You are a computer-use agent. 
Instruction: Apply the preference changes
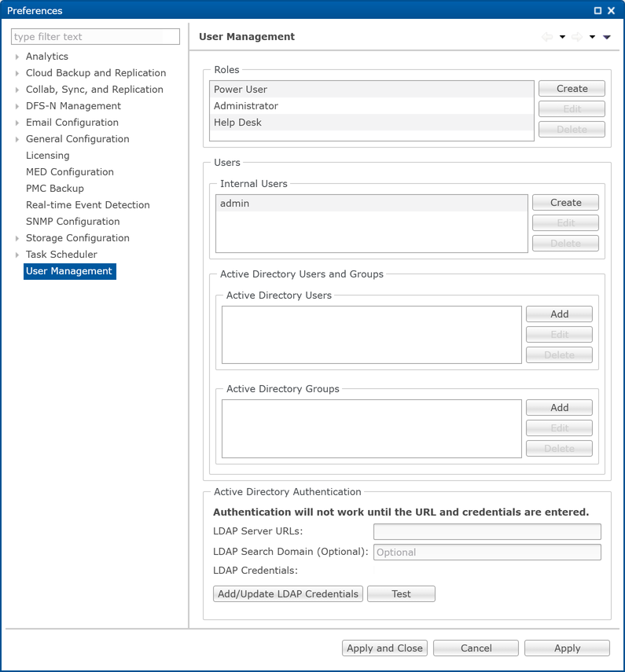pyautogui.click(x=567, y=648)
